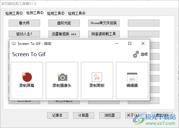The width and height of the screenshot is (179, 128).
Task: Click the 多功能检测工具箱V1.0 window title
Action: 19,4
